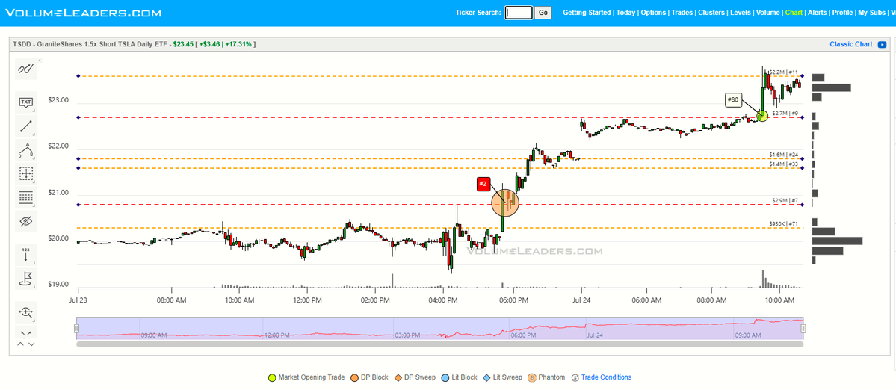Click the orange DP Block trade circle
Viewport: 896px width, 390px height.
[x=506, y=202]
